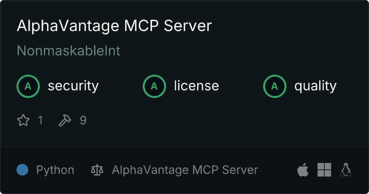
Task: Click the star icon
Action: click(23, 120)
